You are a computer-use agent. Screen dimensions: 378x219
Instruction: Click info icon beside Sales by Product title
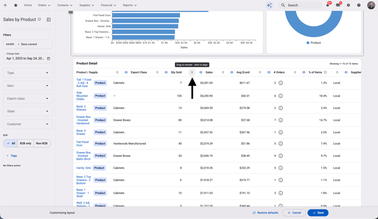(x=39, y=19)
